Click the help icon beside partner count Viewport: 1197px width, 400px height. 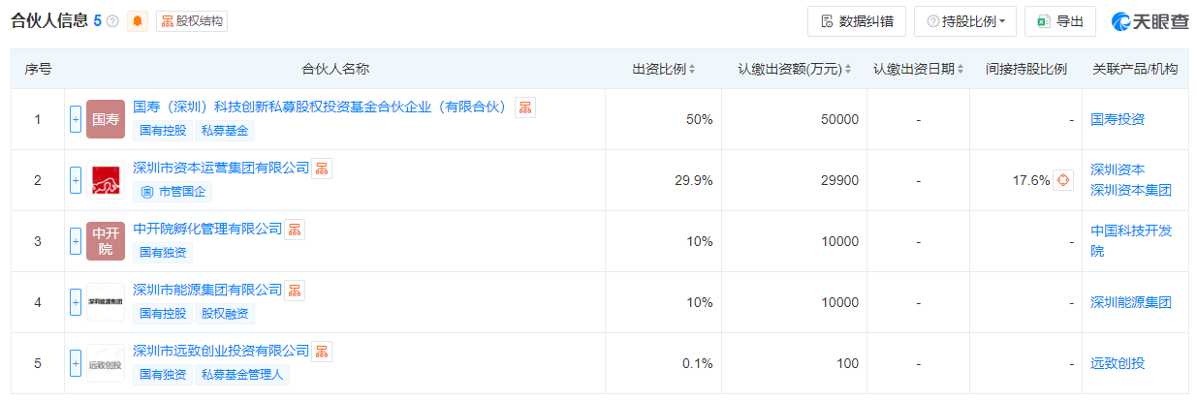[x=112, y=21]
